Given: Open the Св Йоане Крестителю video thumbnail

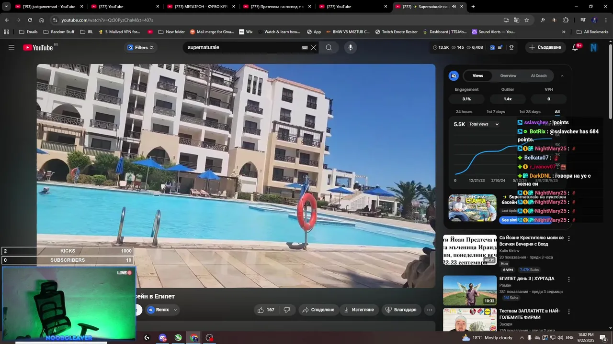Looking at the screenshot, I should coord(470,249).
